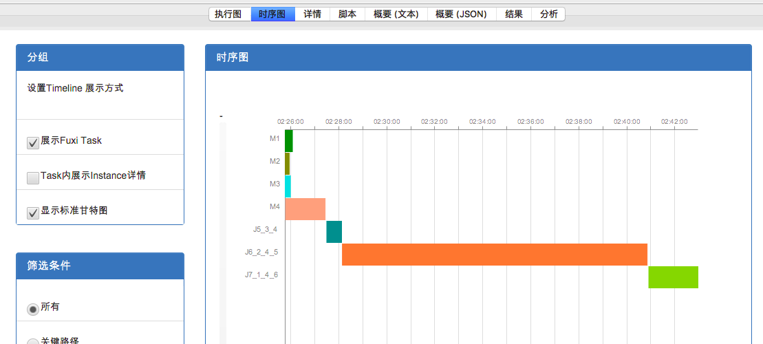Viewport: 763px width, 344px height.
Task: Select the 关键路径 radio button
Action: [33, 342]
